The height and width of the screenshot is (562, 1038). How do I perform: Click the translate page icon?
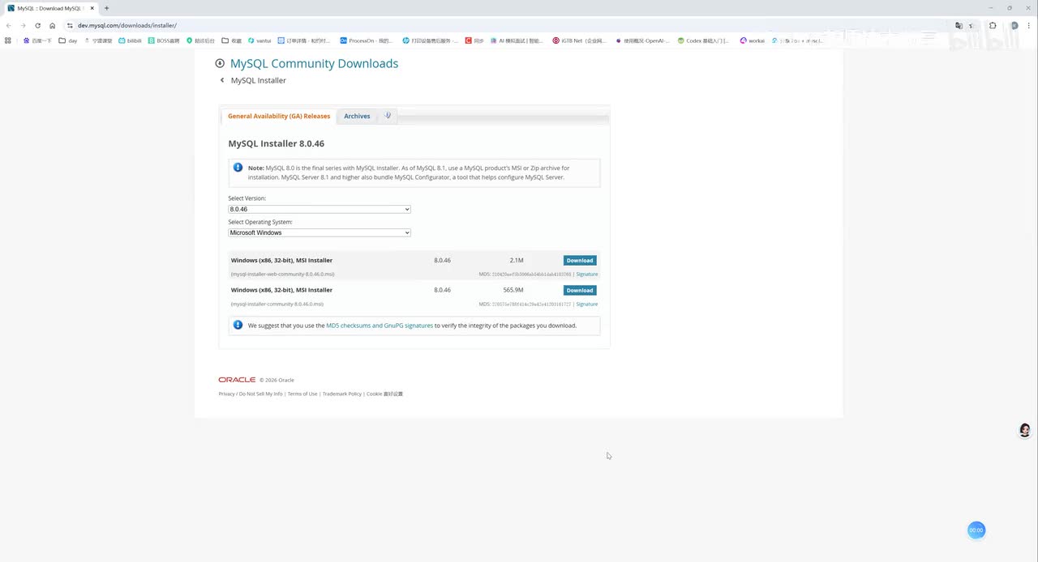pos(959,25)
